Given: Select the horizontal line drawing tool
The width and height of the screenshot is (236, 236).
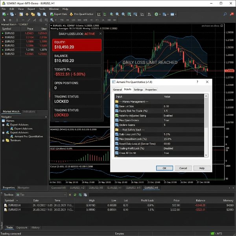Looking at the screenshot, I should (23, 20).
